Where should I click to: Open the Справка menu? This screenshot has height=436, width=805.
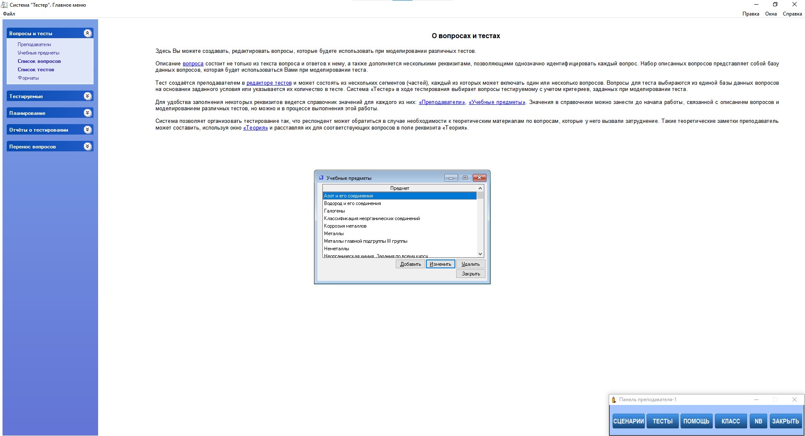click(792, 14)
